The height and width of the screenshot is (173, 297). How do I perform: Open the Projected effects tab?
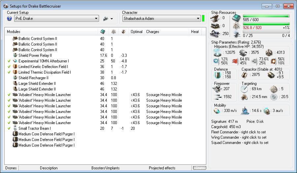[162, 168]
